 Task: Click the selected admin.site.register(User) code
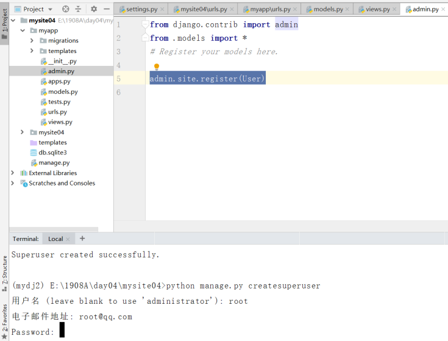click(x=208, y=78)
